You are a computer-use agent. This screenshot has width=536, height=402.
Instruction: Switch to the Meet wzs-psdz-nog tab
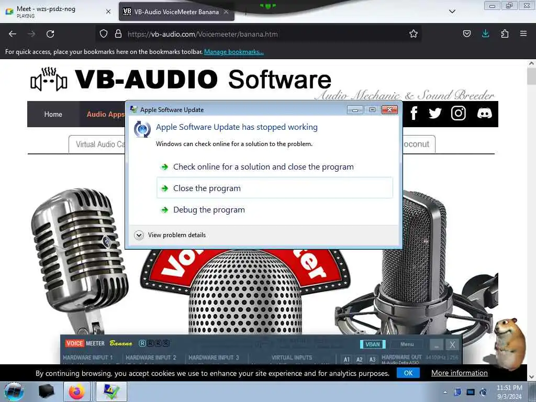[x=58, y=12]
